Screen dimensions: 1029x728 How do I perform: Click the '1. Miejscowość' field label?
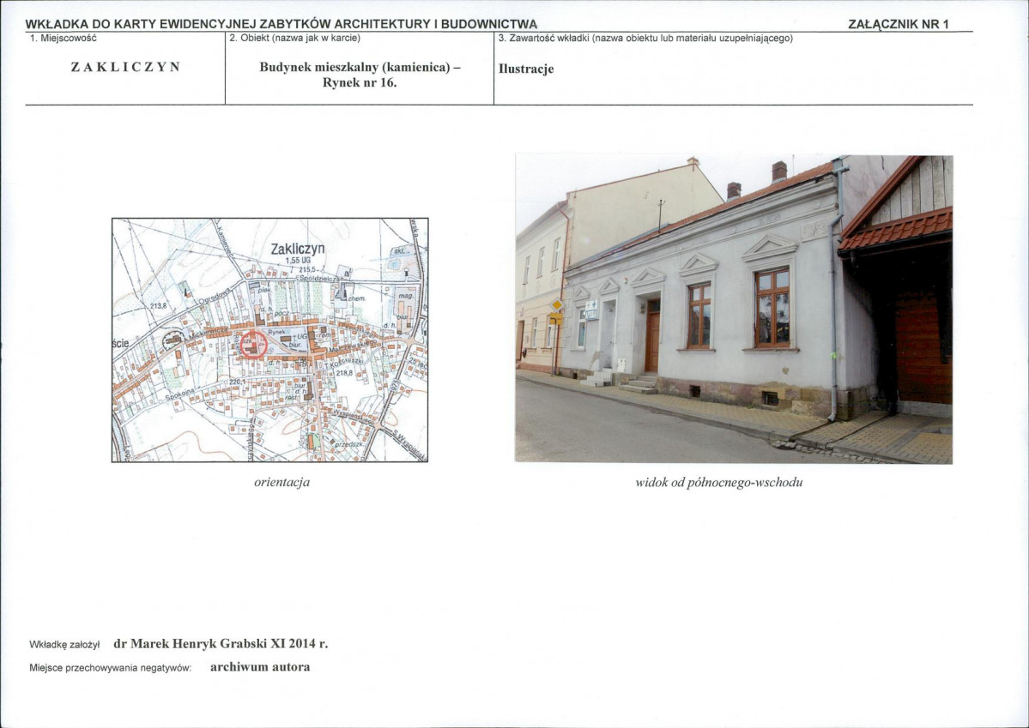[x=63, y=38]
